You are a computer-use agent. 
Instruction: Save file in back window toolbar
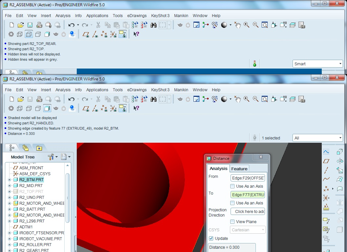tap(30, 25)
